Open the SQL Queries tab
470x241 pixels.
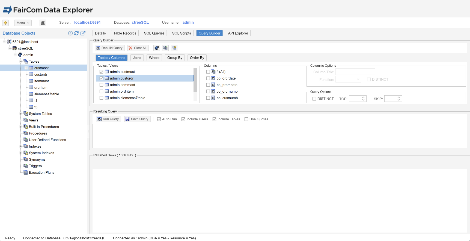pyautogui.click(x=154, y=33)
